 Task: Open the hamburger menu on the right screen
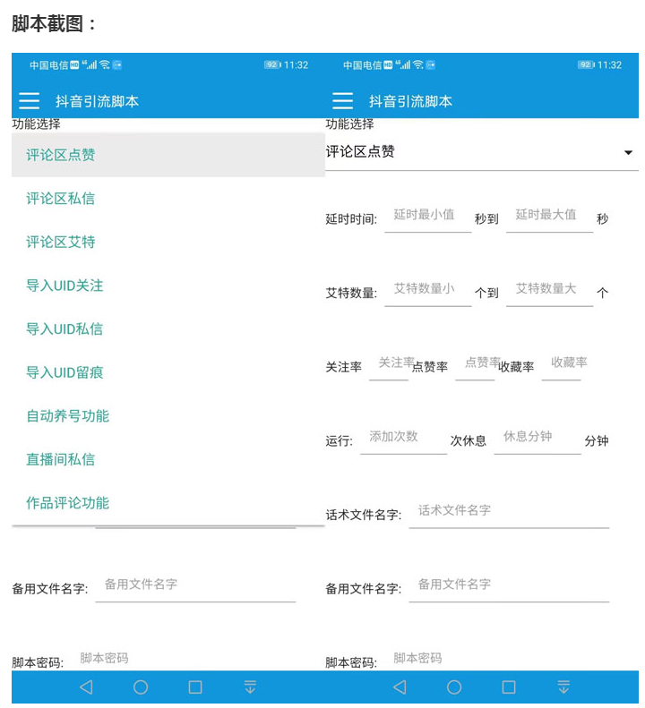click(x=342, y=101)
